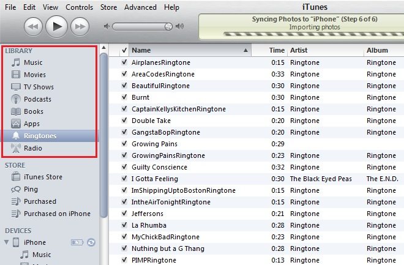Open the Controls menu

tap(79, 7)
